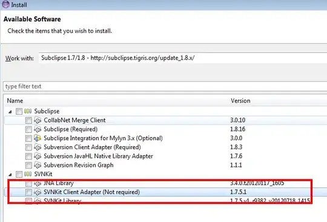Select Subversion Client Adapter (Required) row
The width and height of the screenshot is (327, 222).
pos(166,147)
